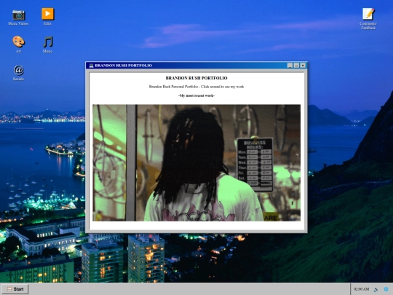This screenshot has height=295, width=393.
Task: Open the Music Videos camera desktop icon
Action: click(x=18, y=15)
